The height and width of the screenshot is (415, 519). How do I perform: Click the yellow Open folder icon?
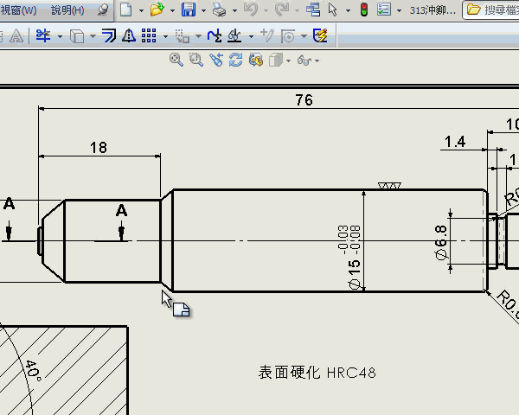pos(157,10)
